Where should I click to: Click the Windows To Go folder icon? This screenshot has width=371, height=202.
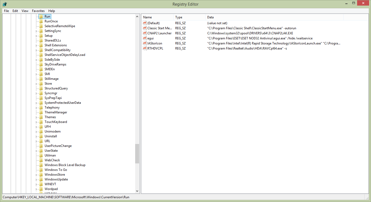tap(41, 170)
